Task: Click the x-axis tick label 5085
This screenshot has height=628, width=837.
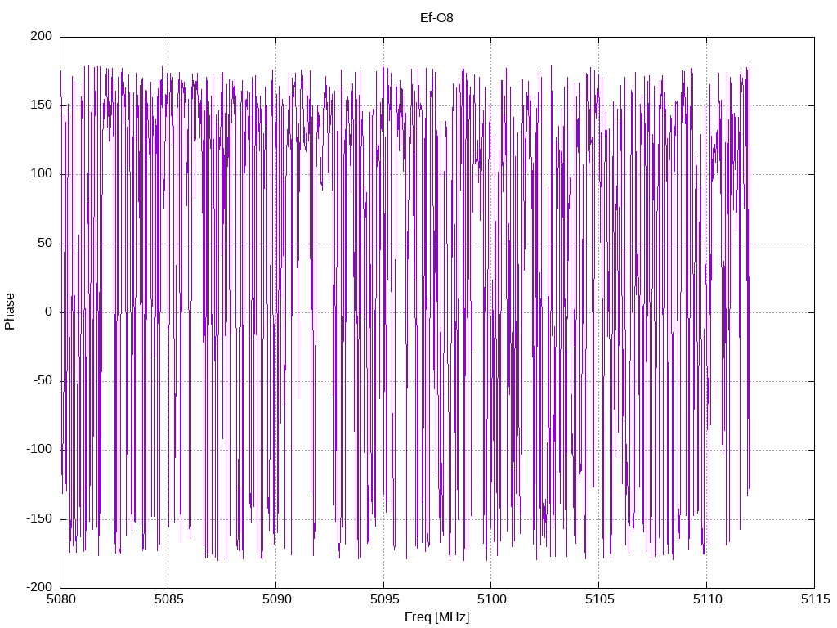Action: (168, 599)
